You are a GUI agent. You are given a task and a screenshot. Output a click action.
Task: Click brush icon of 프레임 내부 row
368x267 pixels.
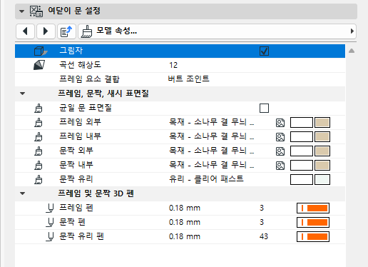point(39,136)
